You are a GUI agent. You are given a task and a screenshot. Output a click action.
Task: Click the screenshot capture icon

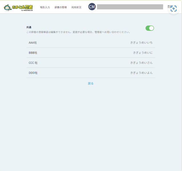tap(173, 9)
